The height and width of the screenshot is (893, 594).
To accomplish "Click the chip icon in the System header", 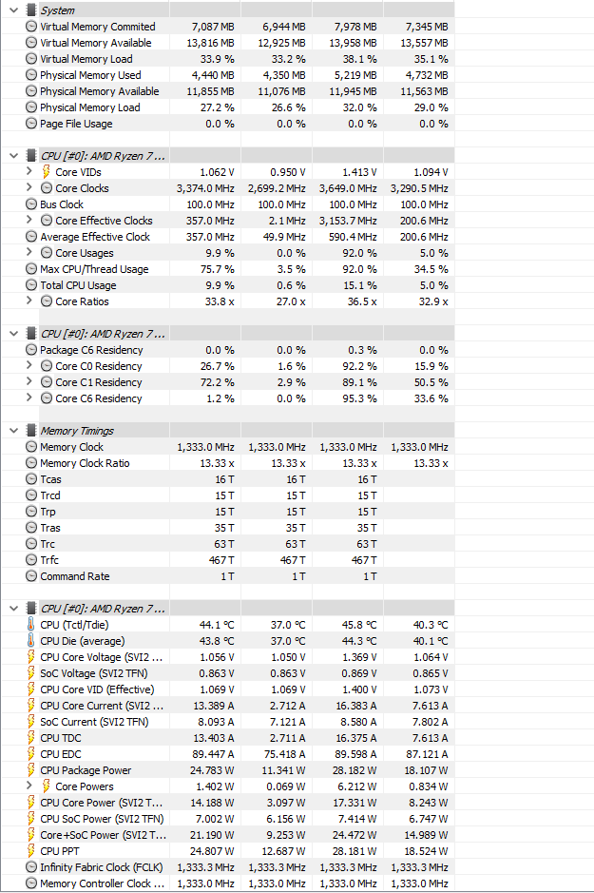I will [31, 10].
